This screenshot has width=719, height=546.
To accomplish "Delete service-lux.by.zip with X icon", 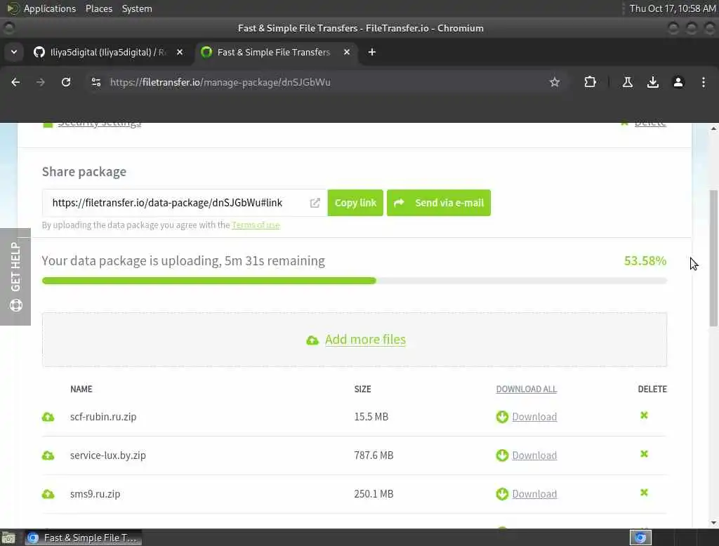I will tap(644, 454).
